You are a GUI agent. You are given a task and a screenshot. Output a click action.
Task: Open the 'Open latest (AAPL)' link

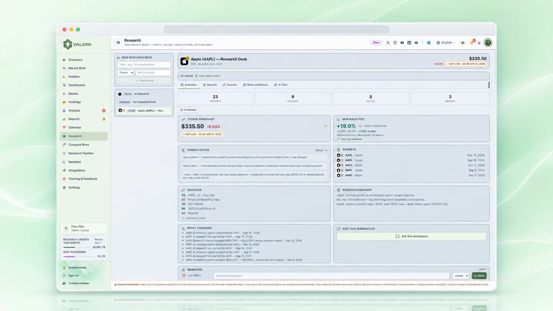[208, 76]
